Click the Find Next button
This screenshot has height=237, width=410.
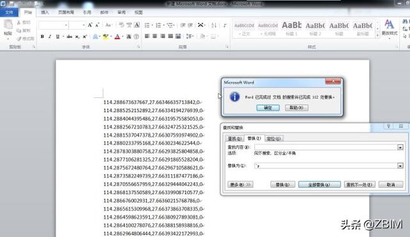coord(359,184)
